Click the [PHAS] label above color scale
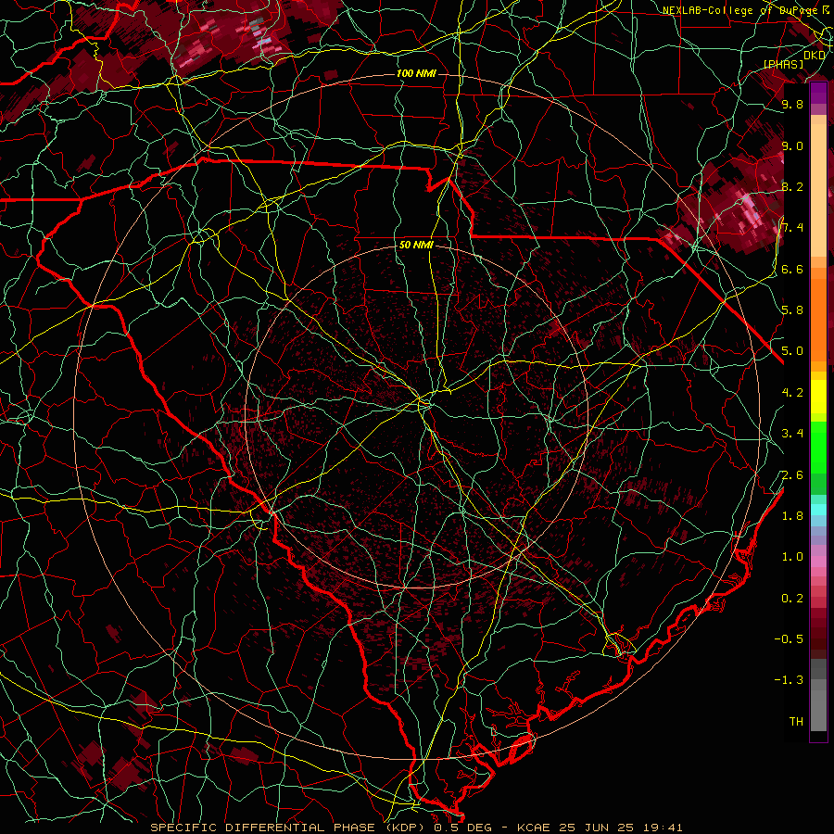Screen dimensions: 834x834 point(783,64)
